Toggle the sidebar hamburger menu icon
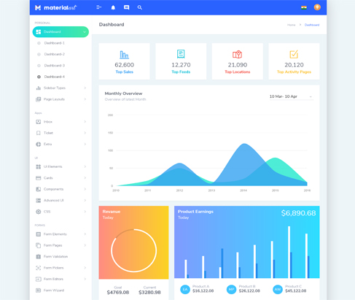 (98, 7)
